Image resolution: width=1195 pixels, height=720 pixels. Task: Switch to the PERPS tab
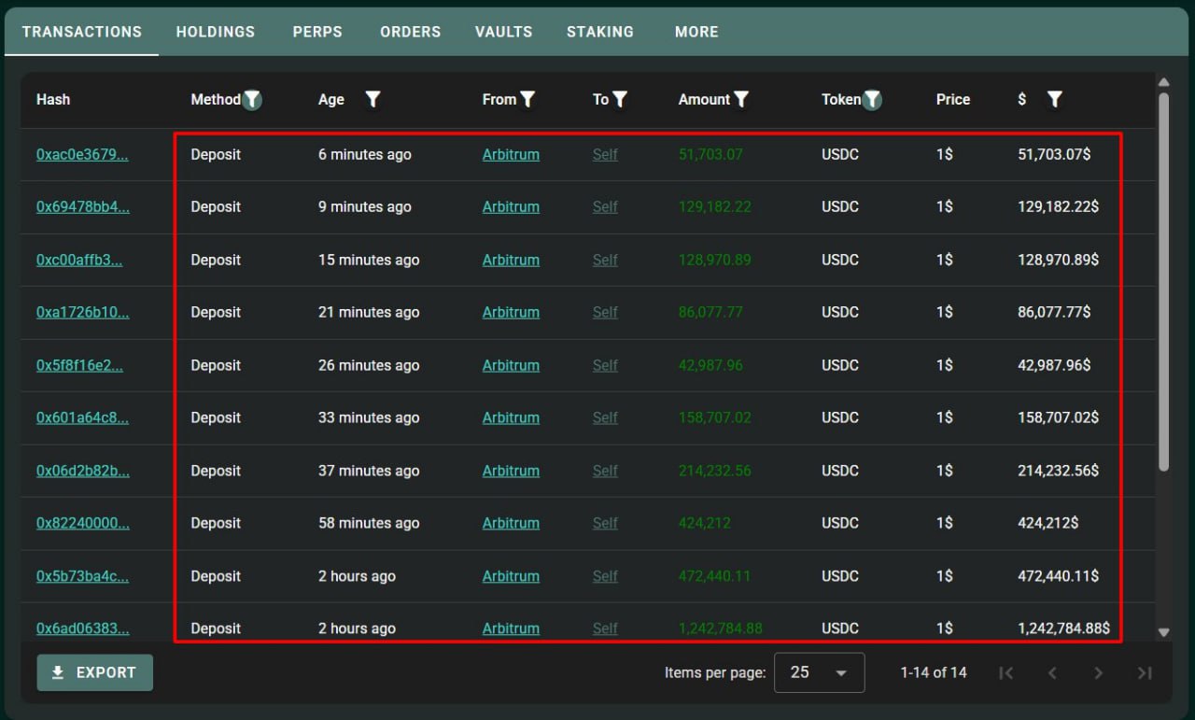click(317, 32)
